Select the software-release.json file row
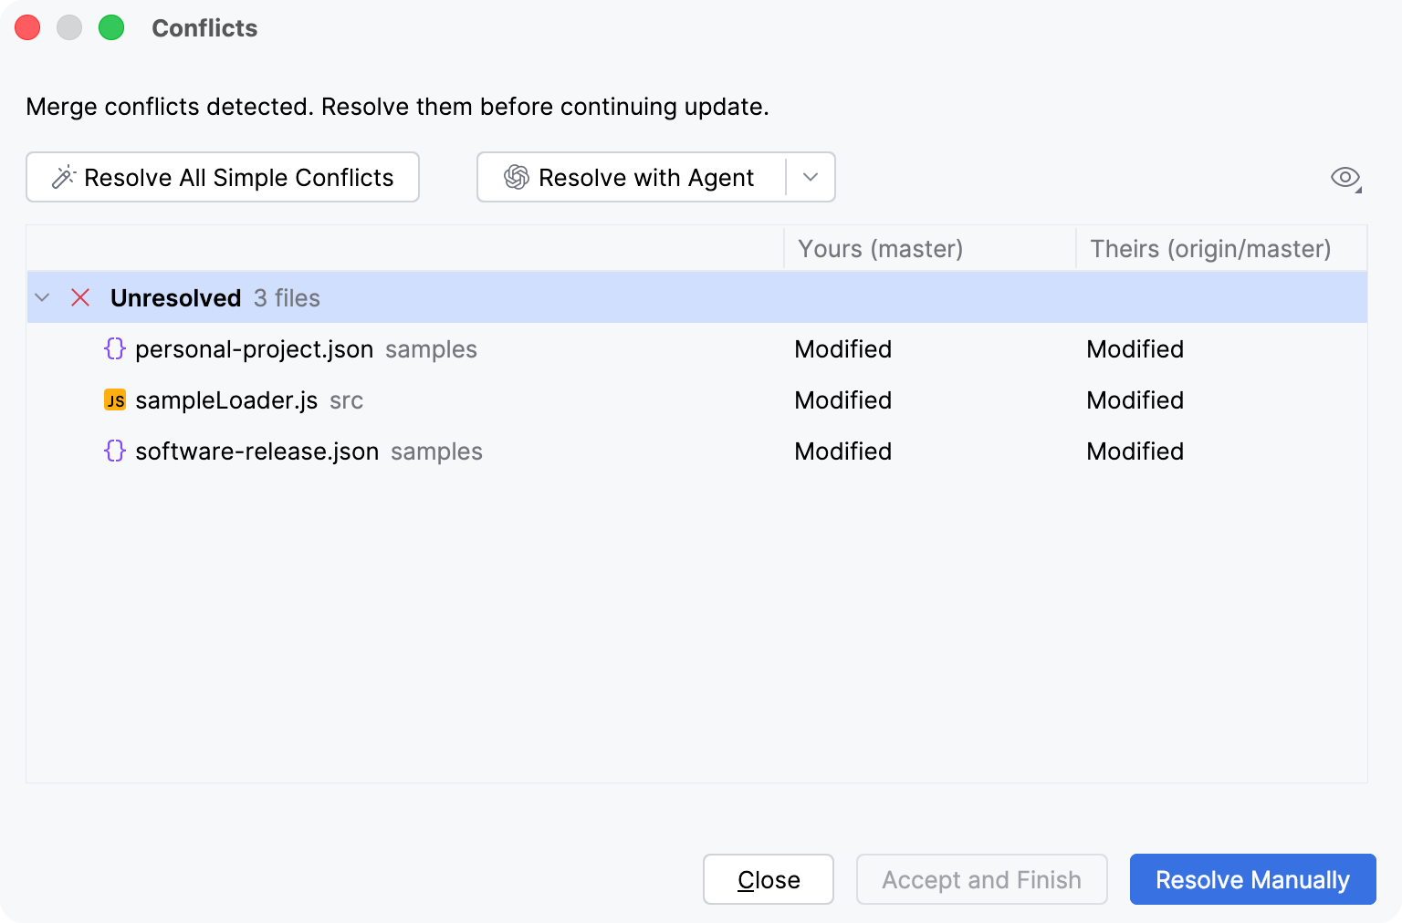 pyautogui.click(x=697, y=451)
